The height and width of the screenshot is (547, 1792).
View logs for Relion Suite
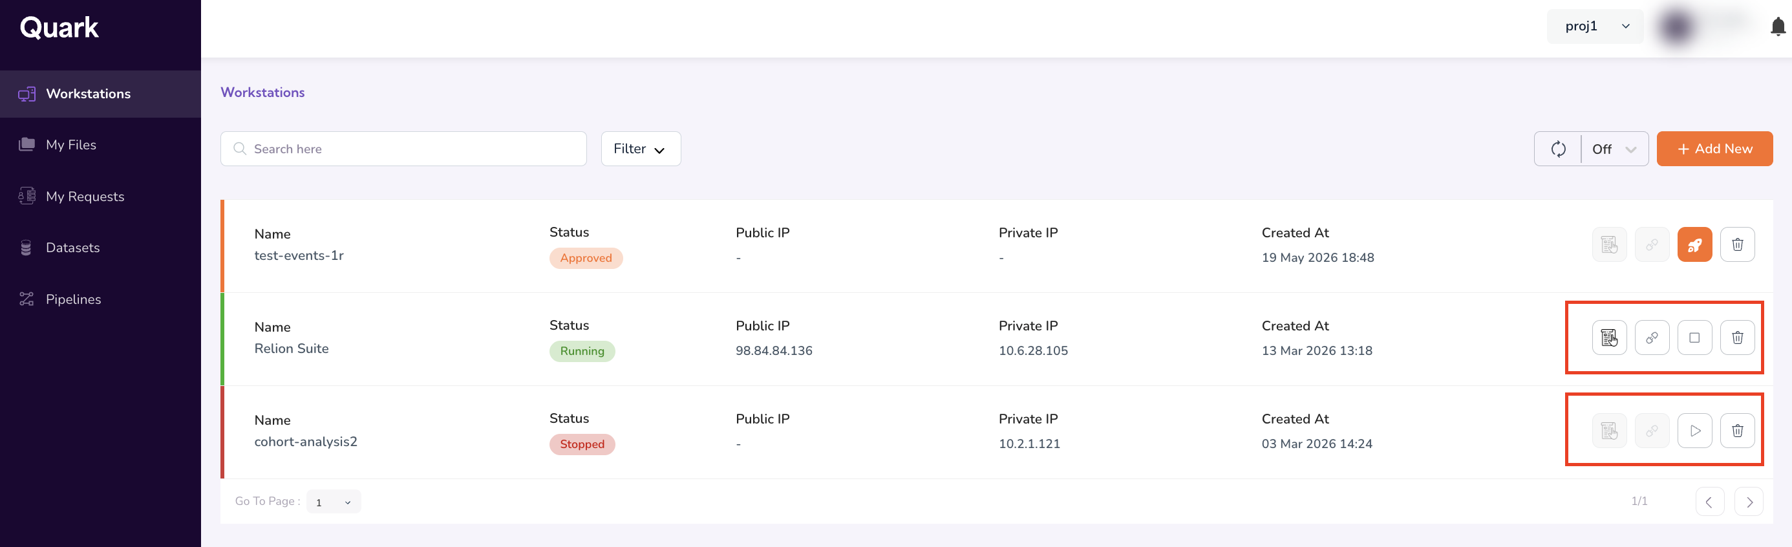[x=1609, y=338]
